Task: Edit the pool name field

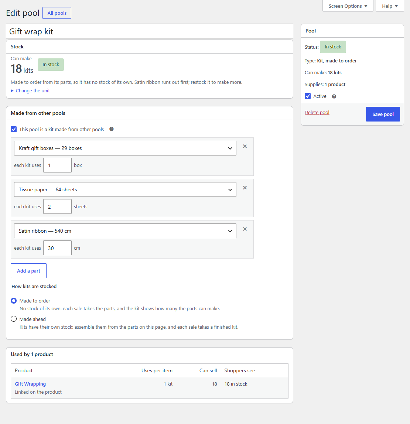Action: click(150, 31)
